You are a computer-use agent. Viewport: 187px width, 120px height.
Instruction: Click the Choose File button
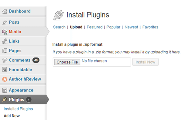(67, 62)
